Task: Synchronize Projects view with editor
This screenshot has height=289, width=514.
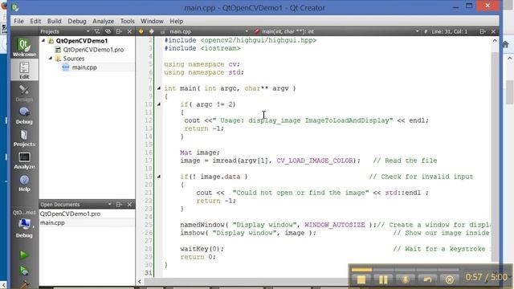Action: click(x=108, y=31)
